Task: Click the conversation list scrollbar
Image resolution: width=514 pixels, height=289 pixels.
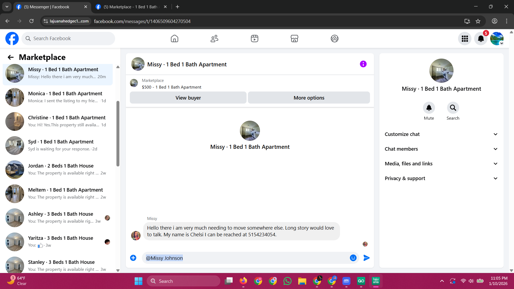Action: [x=118, y=134]
